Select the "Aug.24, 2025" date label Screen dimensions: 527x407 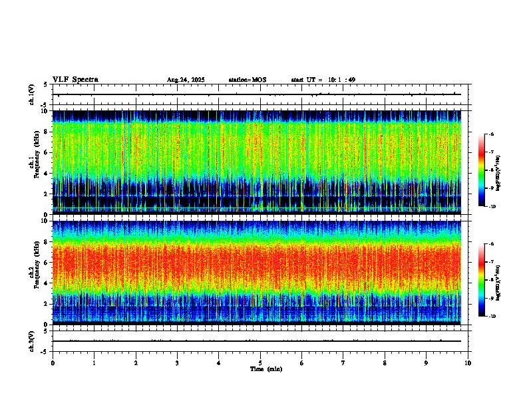(186, 80)
